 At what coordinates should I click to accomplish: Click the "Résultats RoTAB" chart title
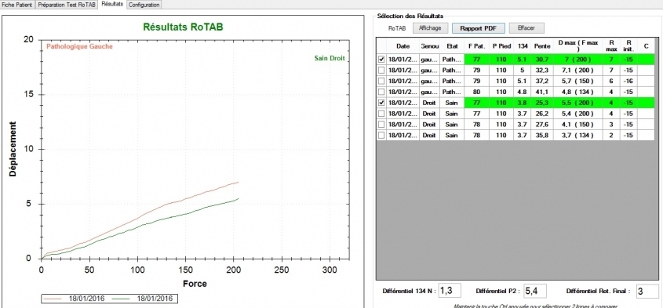(183, 27)
